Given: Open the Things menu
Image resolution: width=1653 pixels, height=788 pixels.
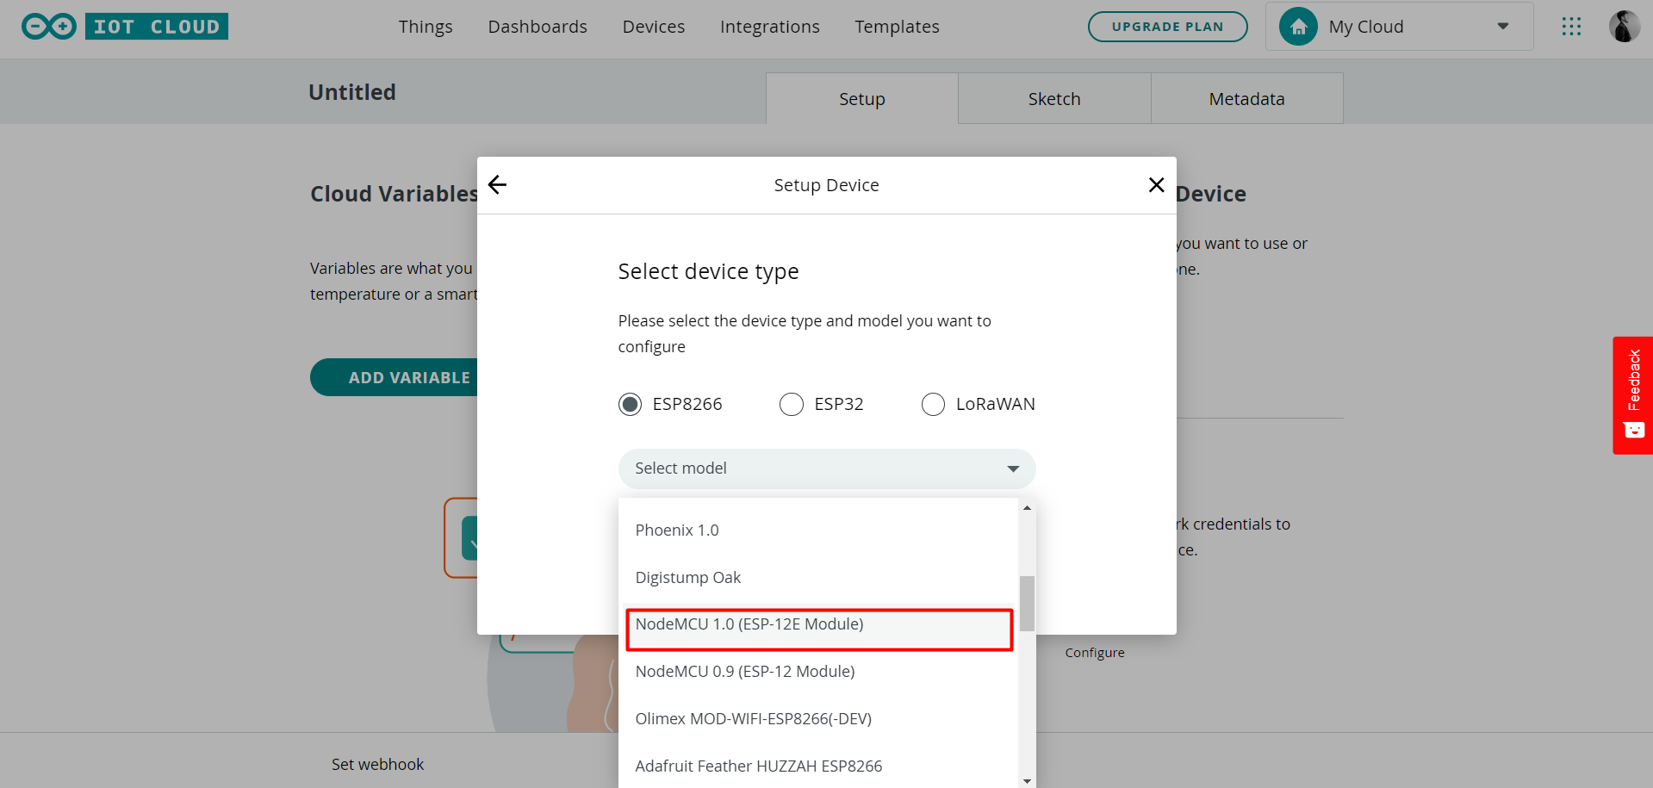Looking at the screenshot, I should (426, 27).
